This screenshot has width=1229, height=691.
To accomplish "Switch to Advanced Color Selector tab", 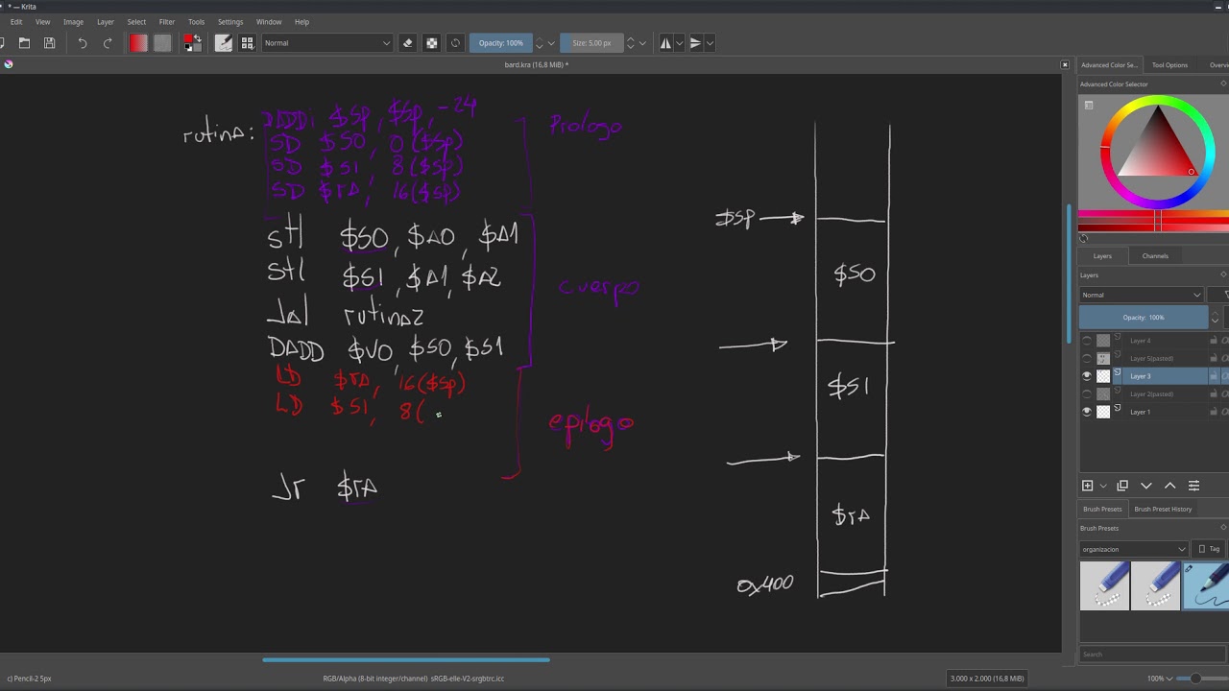I will tap(1109, 65).
